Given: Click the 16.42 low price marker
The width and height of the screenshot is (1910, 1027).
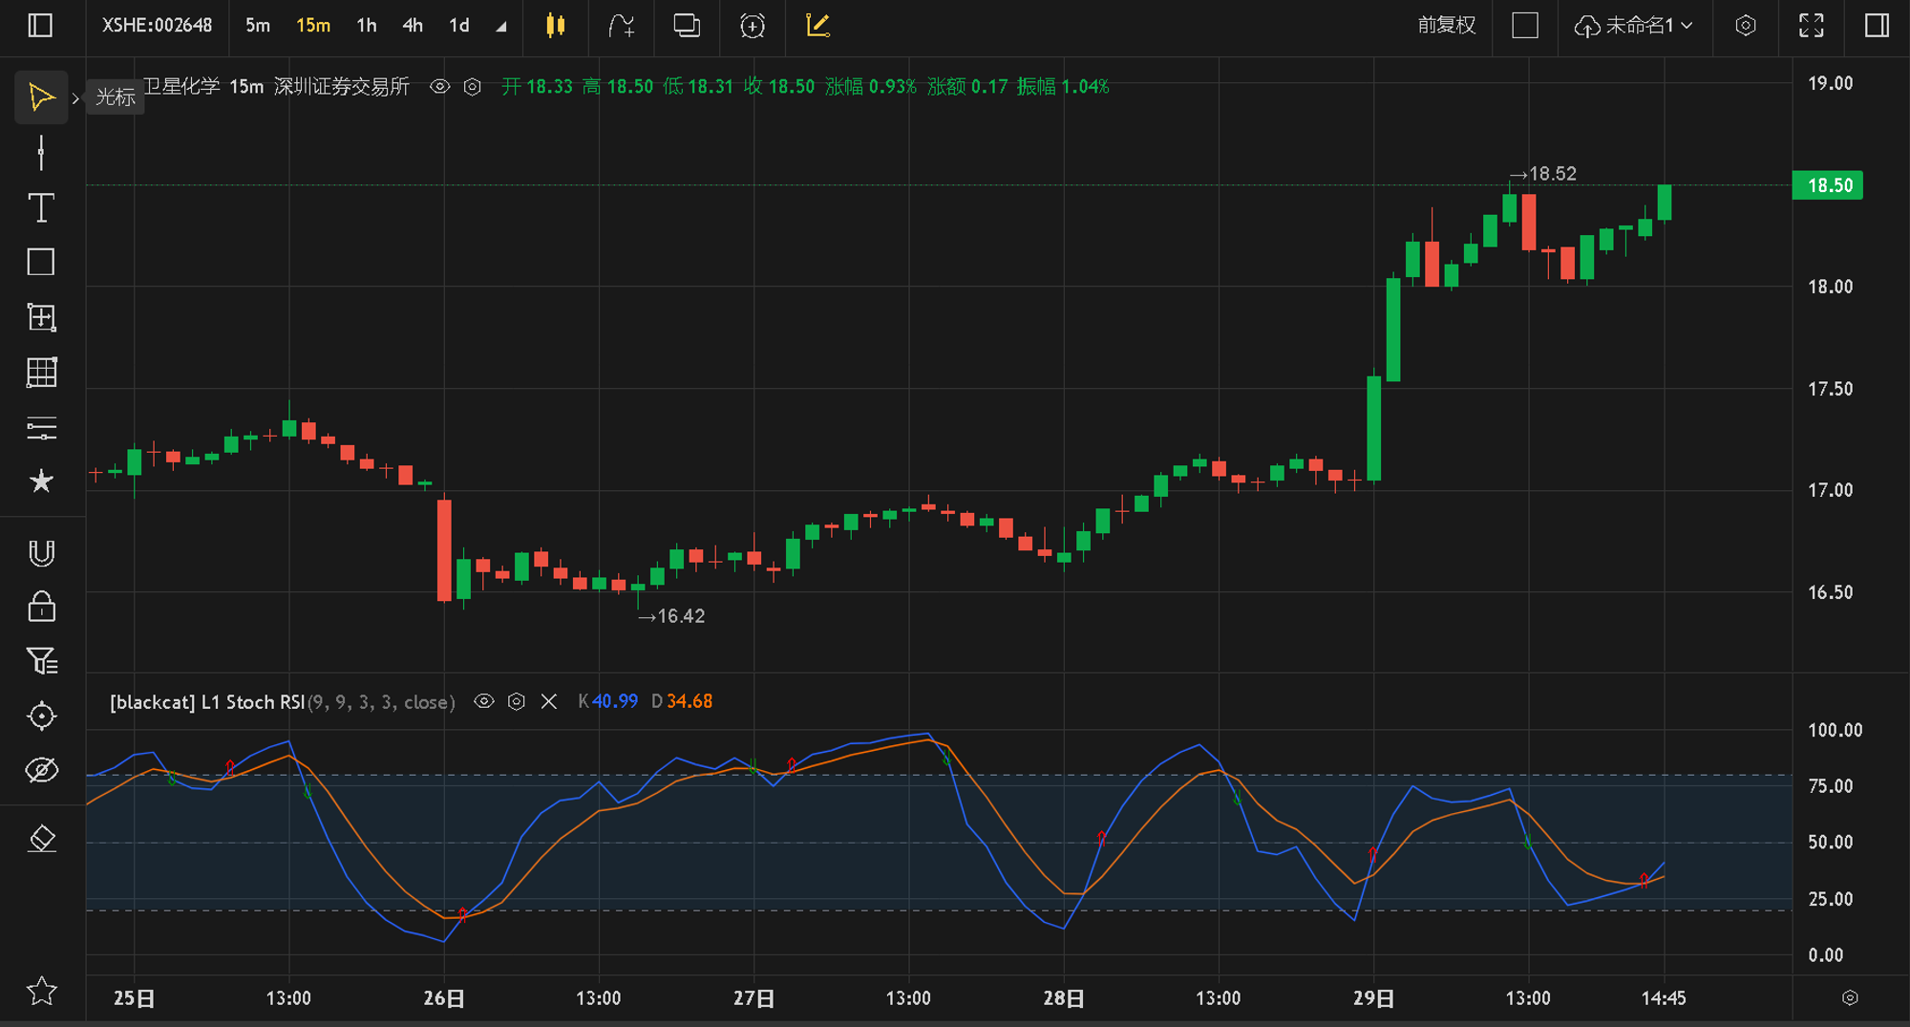Looking at the screenshot, I should [671, 616].
